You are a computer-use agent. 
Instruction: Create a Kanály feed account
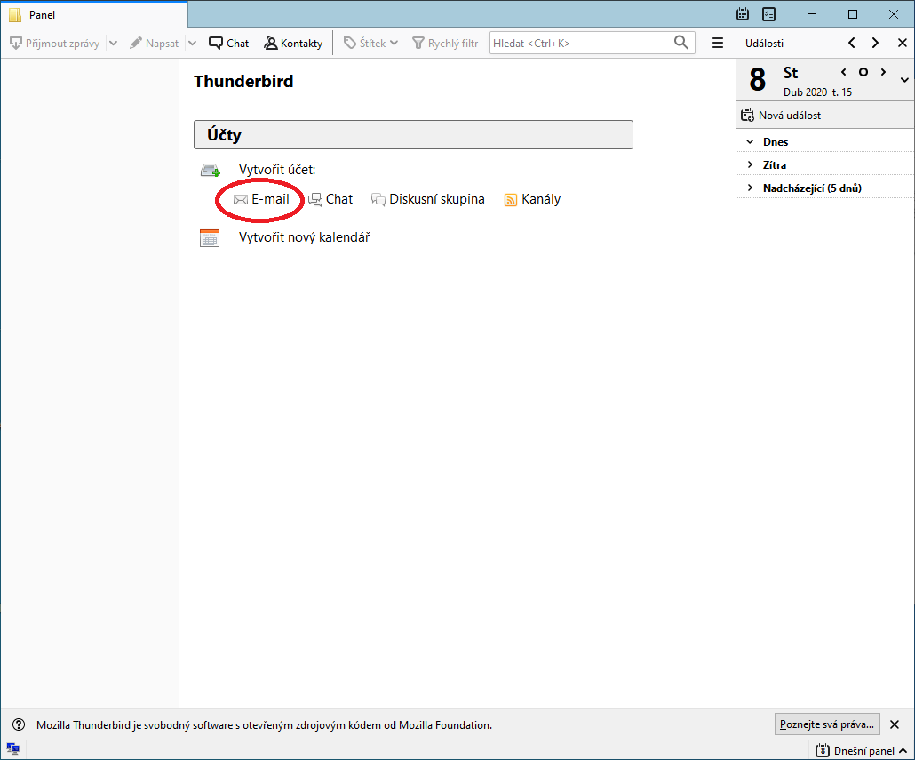[532, 199]
